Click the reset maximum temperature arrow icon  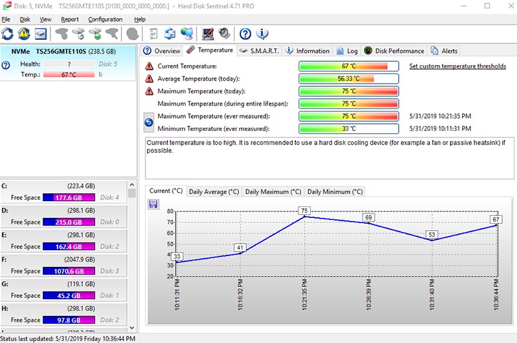(x=149, y=122)
